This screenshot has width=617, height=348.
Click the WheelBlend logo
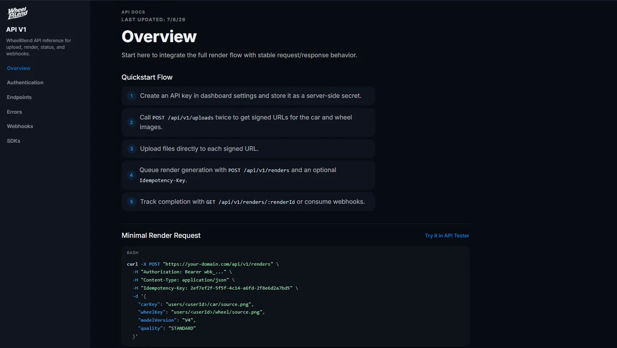click(18, 13)
